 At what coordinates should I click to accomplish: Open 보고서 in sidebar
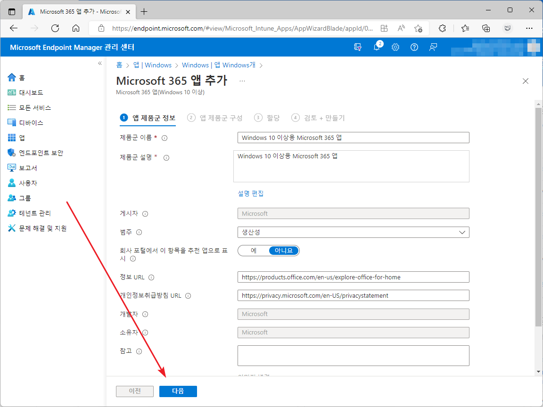22,168
